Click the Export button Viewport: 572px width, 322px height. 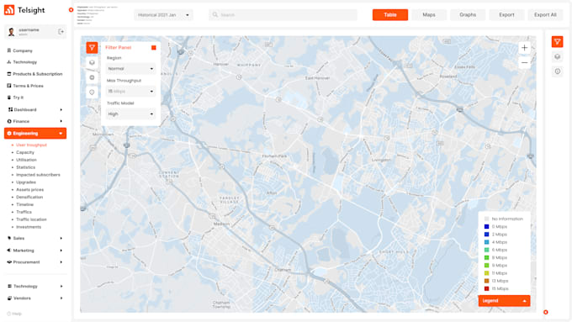[x=506, y=15]
